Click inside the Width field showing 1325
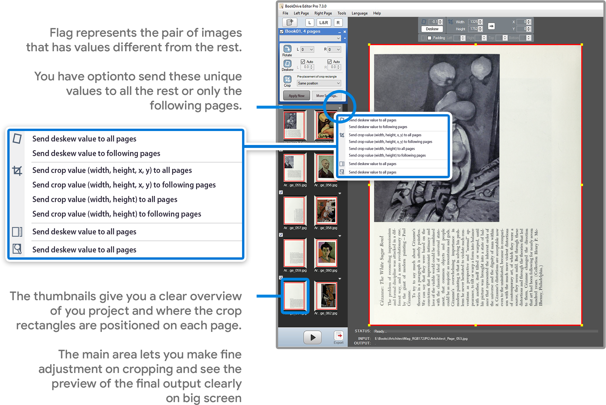606x405 pixels. coord(473,22)
